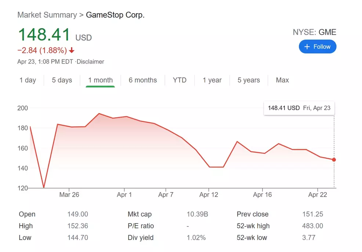Switch to the 1 day chart tab
The width and height of the screenshot is (362, 252).
click(x=28, y=80)
